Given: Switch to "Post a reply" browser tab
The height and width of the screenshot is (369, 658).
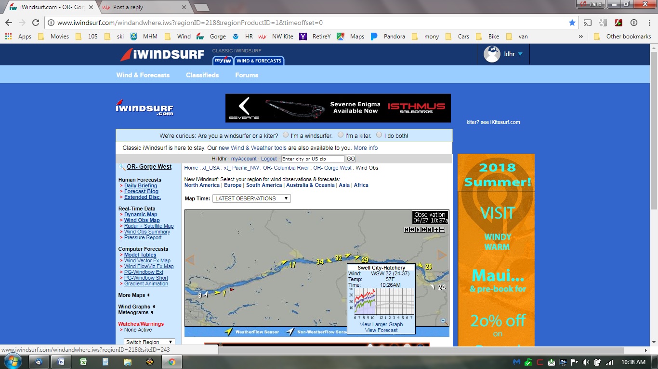Looking at the screenshot, I should pos(143,7).
